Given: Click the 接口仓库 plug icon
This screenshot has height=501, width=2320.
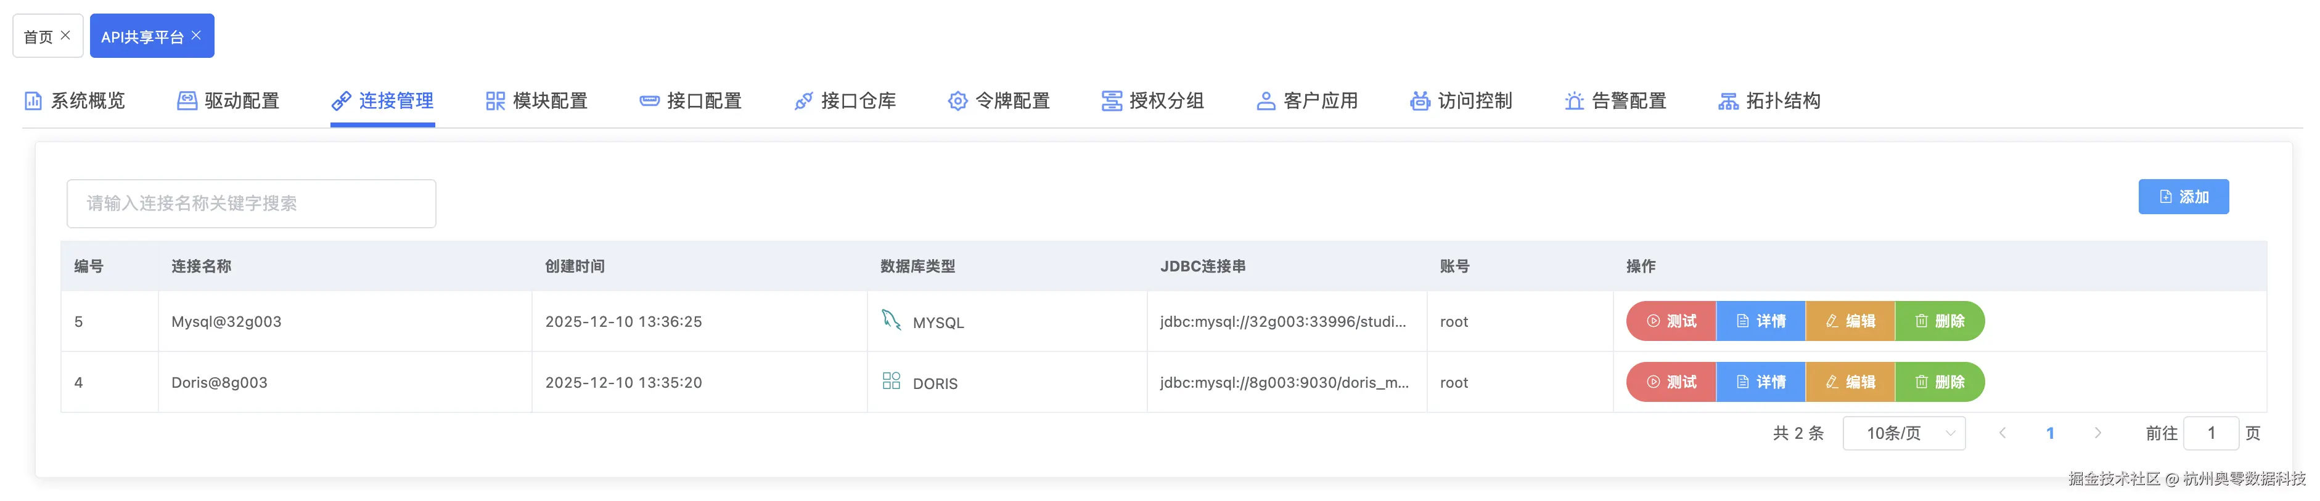Looking at the screenshot, I should 803,101.
